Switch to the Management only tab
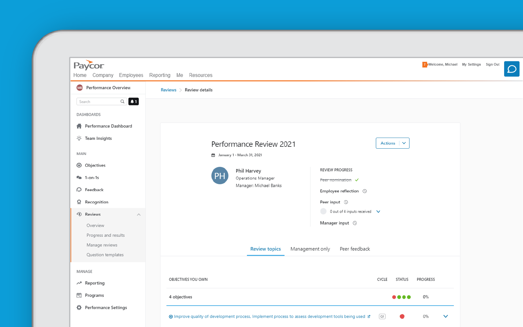523x327 pixels. 310,249
